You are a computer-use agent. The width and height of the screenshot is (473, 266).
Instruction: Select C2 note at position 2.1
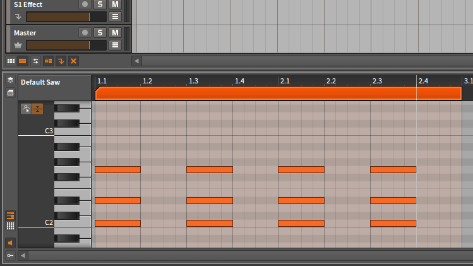pos(301,224)
